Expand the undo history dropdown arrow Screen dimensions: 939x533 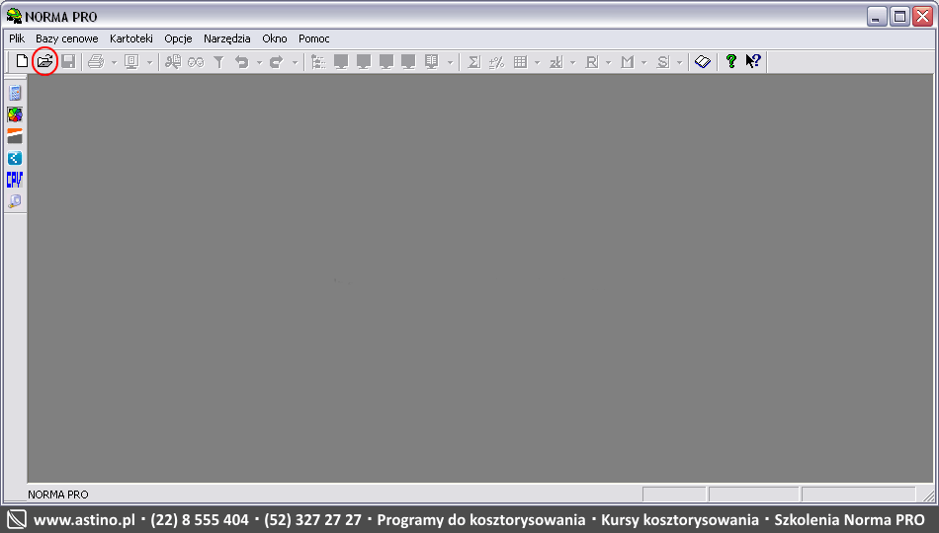pyautogui.click(x=259, y=62)
